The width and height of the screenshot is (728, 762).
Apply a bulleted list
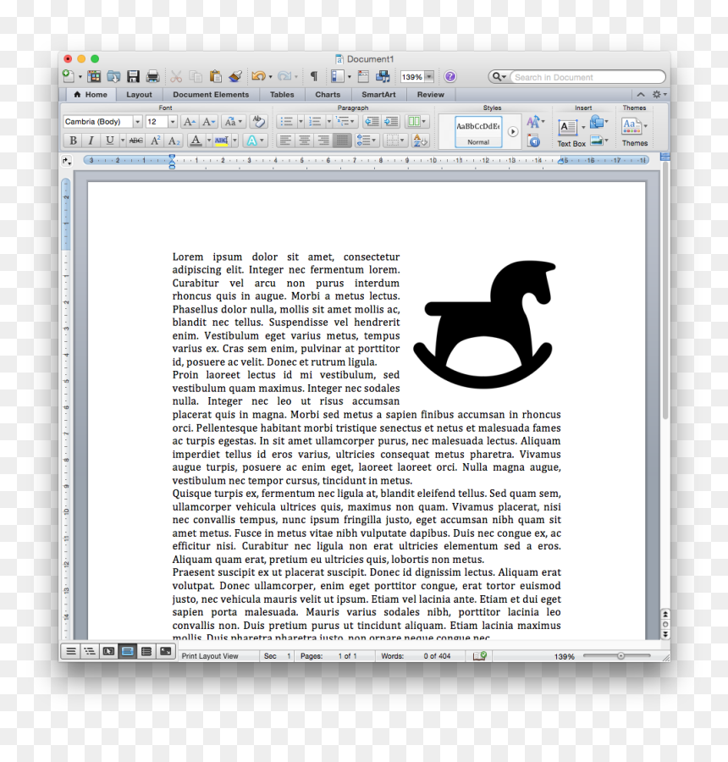click(287, 121)
